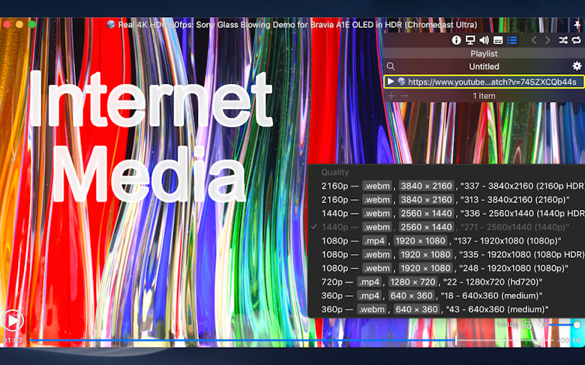585x365 pixels.
Task: Select 1440p webm HDR format 336
Action: pos(446,214)
